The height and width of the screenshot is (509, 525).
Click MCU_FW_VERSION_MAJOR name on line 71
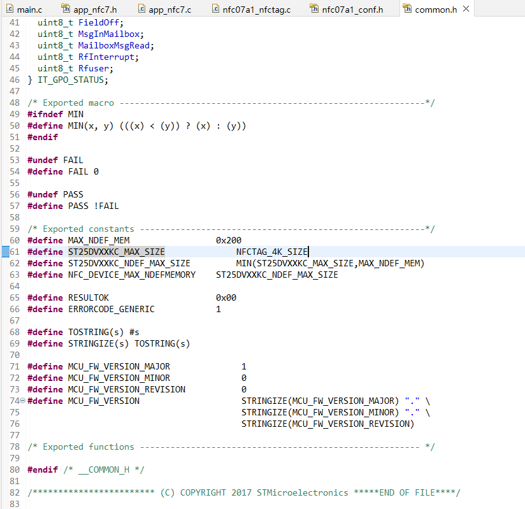(119, 367)
